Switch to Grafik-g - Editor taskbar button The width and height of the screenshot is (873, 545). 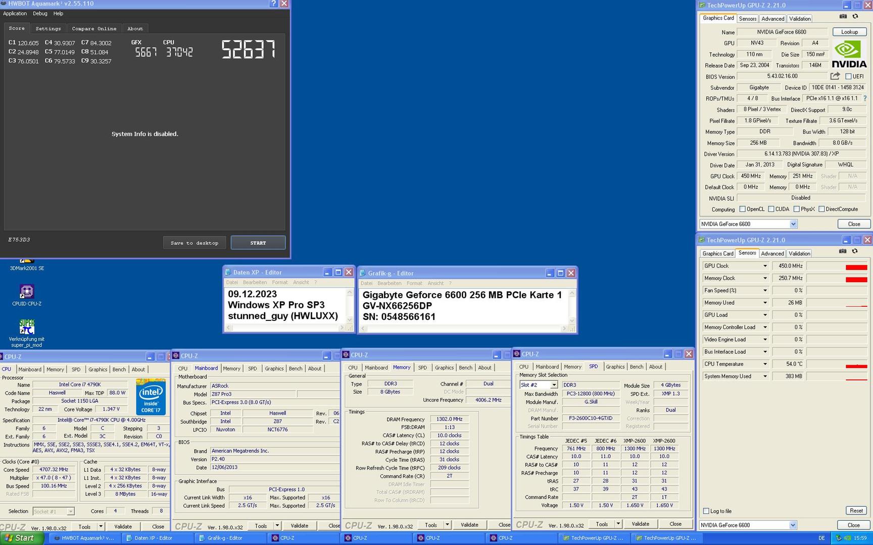(x=229, y=538)
